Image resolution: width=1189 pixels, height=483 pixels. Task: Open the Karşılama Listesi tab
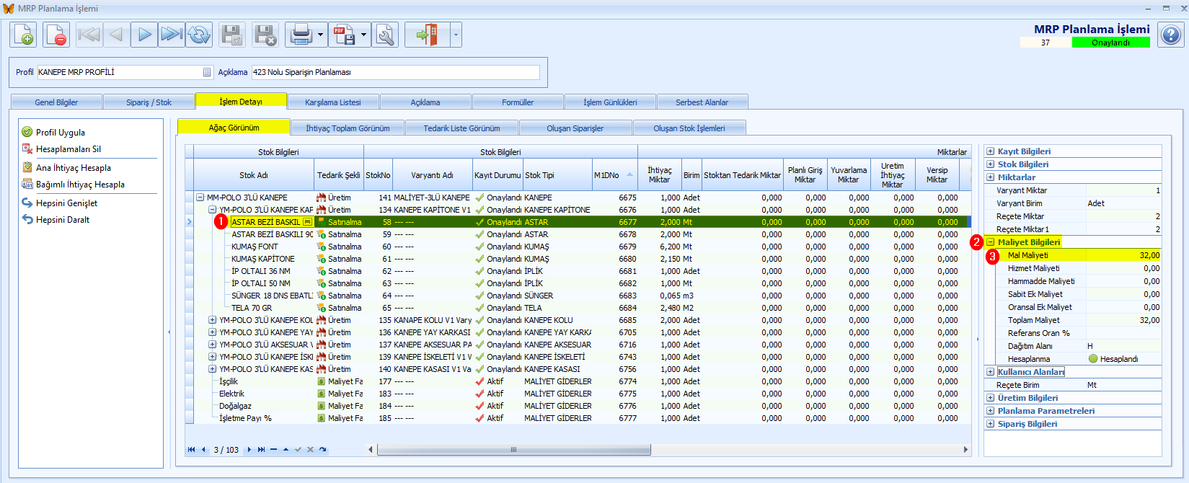click(332, 102)
